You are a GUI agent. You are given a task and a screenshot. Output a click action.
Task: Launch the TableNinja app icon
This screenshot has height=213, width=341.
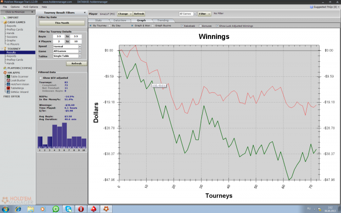pos(8,88)
